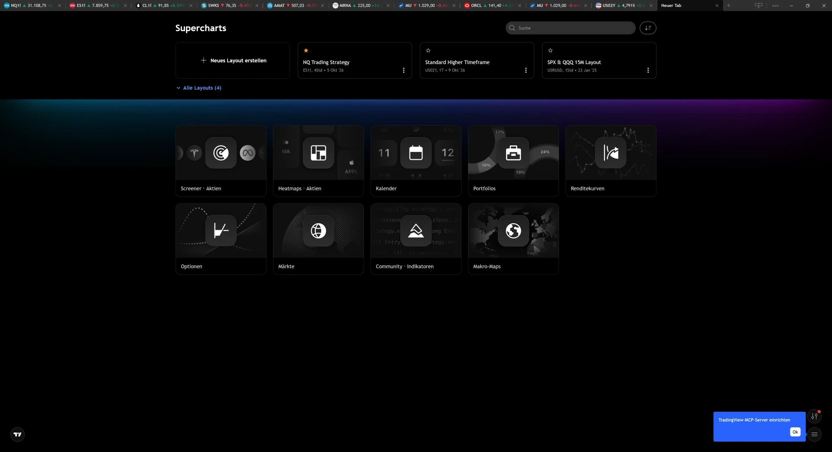The image size is (832, 452).
Task: Open the Märkte globe tile
Action: coord(318,239)
